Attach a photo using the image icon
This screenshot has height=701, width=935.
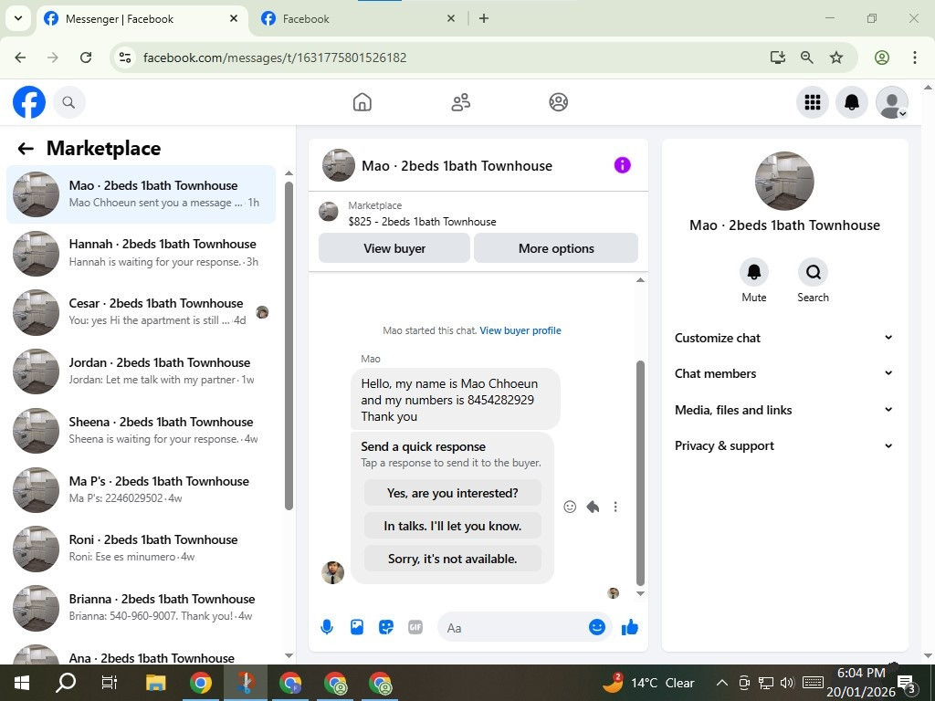pyautogui.click(x=357, y=627)
